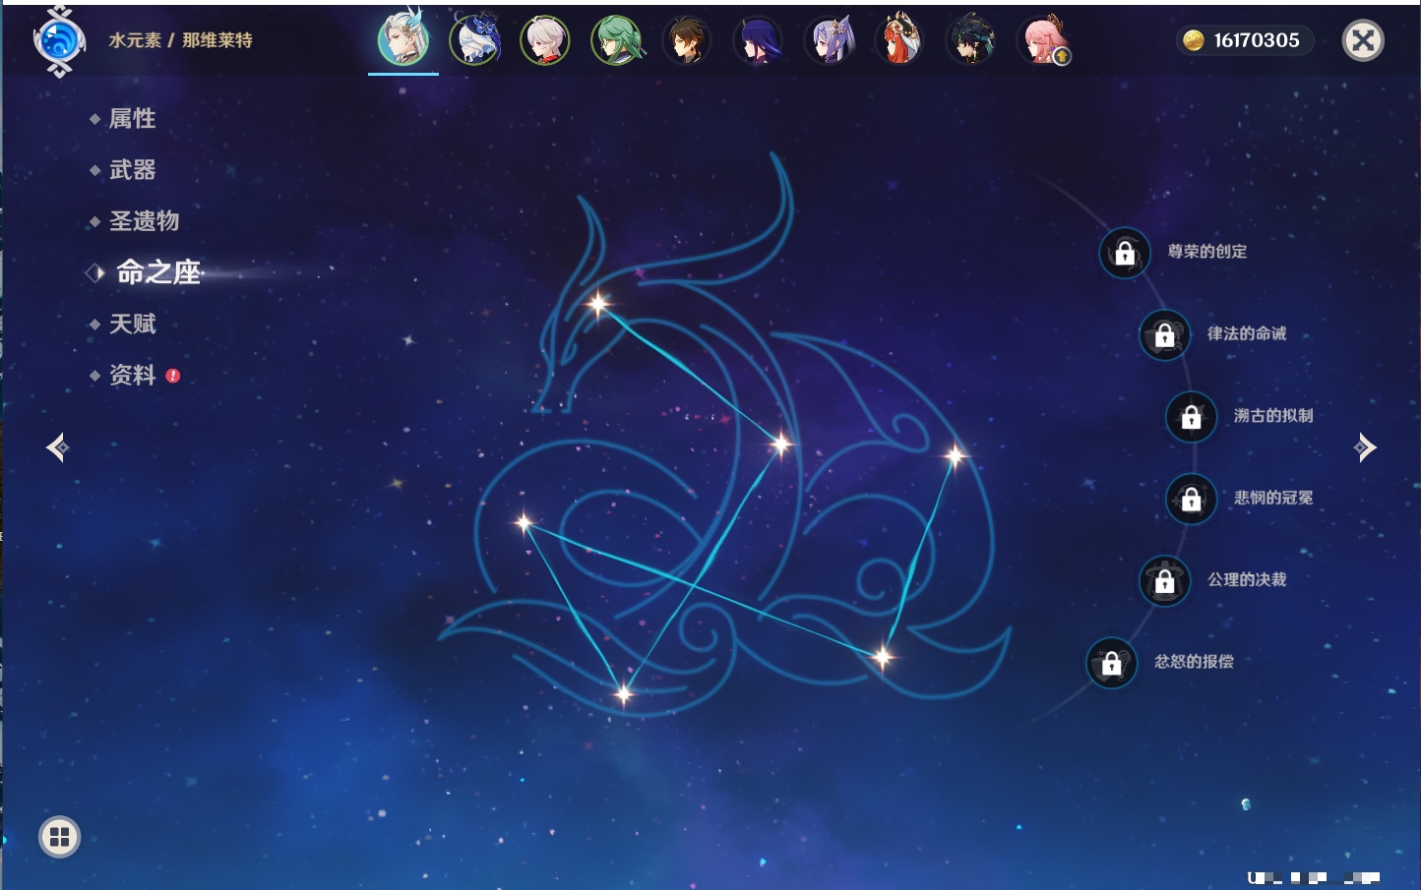The image size is (1421, 890).
Task: Choose Baizhu's green-haired portrait
Action: point(616,40)
